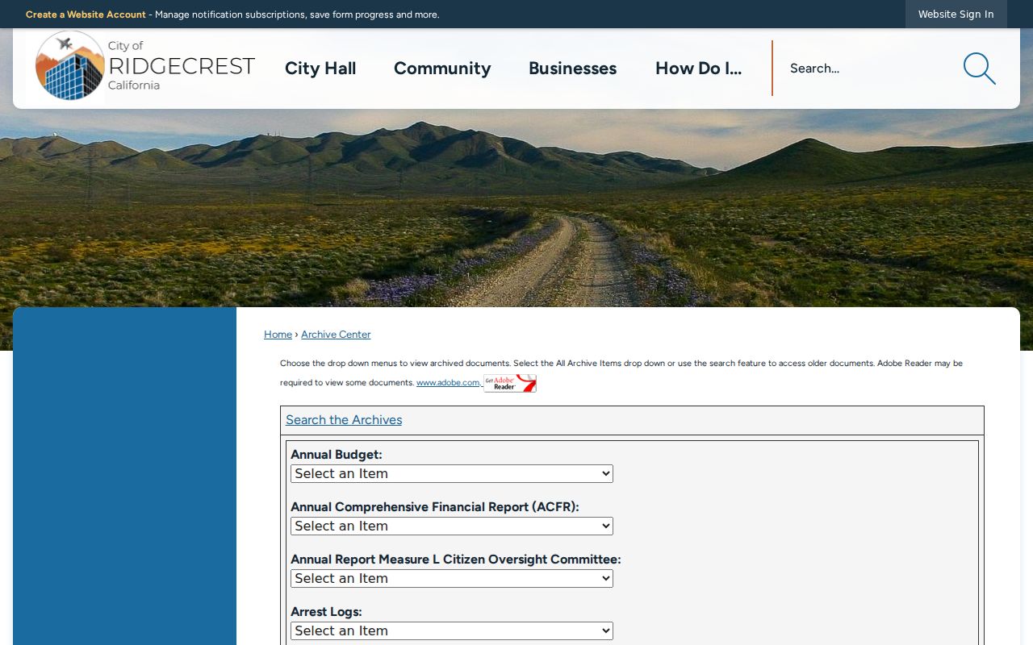The height and width of the screenshot is (645, 1033).
Task: Open Search the Archives link
Action: pyautogui.click(x=344, y=420)
